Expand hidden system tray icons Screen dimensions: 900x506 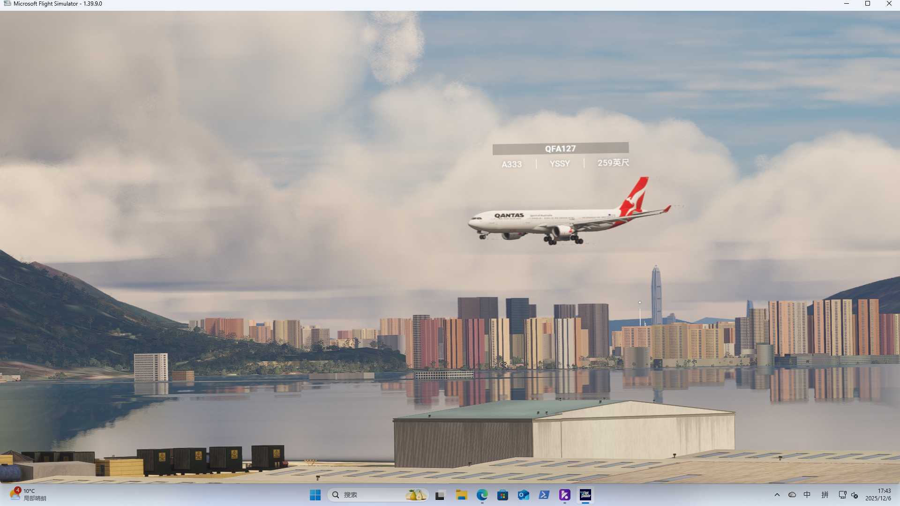777,495
